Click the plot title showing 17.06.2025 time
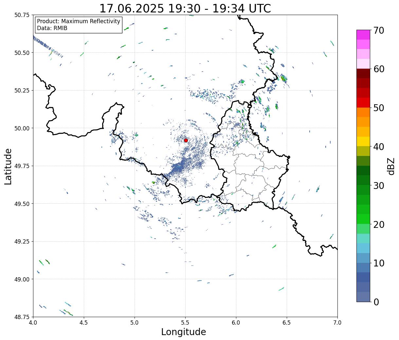 coord(185,8)
